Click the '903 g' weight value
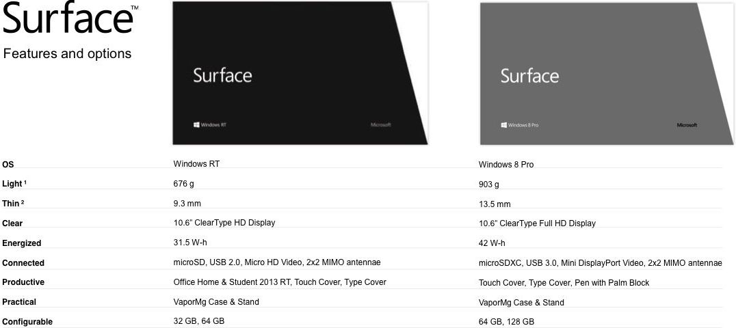This screenshot has width=736, height=328. 488,184
